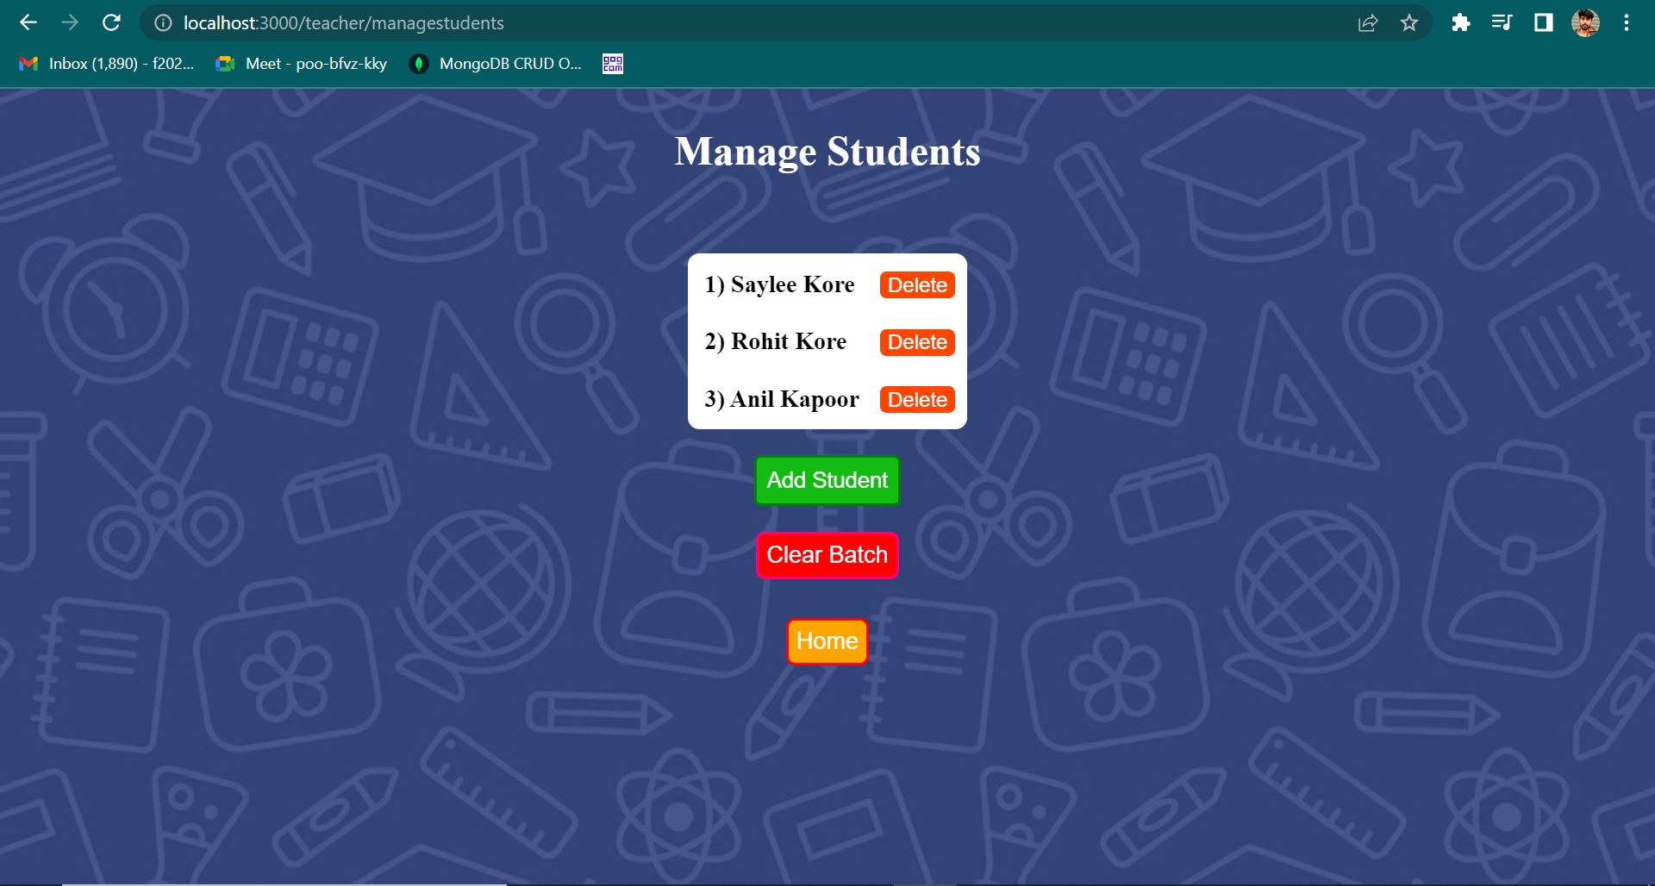Click the localhost address bar URL
The image size is (1655, 886).
(343, 23)
